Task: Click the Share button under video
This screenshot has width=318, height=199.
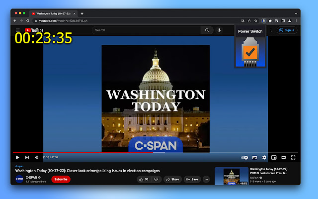Action: (x=172, y=179)
